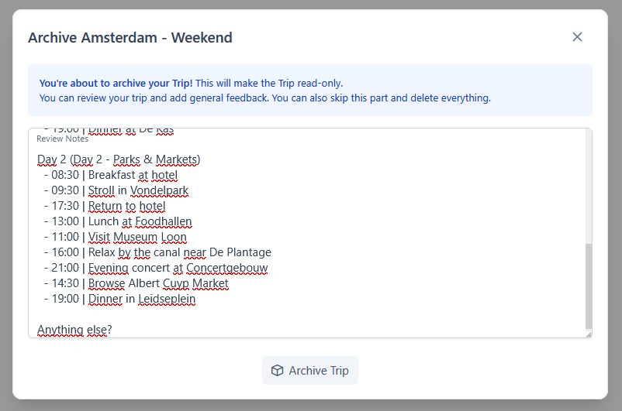Place cursor on the 'Day 2' heading line
This screenshot has width=622, height=411.
(x=119, y=159)
